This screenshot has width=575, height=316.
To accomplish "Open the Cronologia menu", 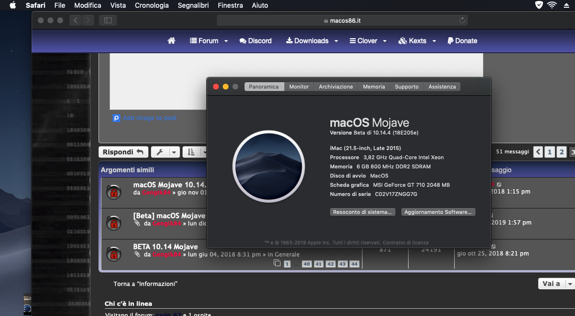I will pos(152,5).
